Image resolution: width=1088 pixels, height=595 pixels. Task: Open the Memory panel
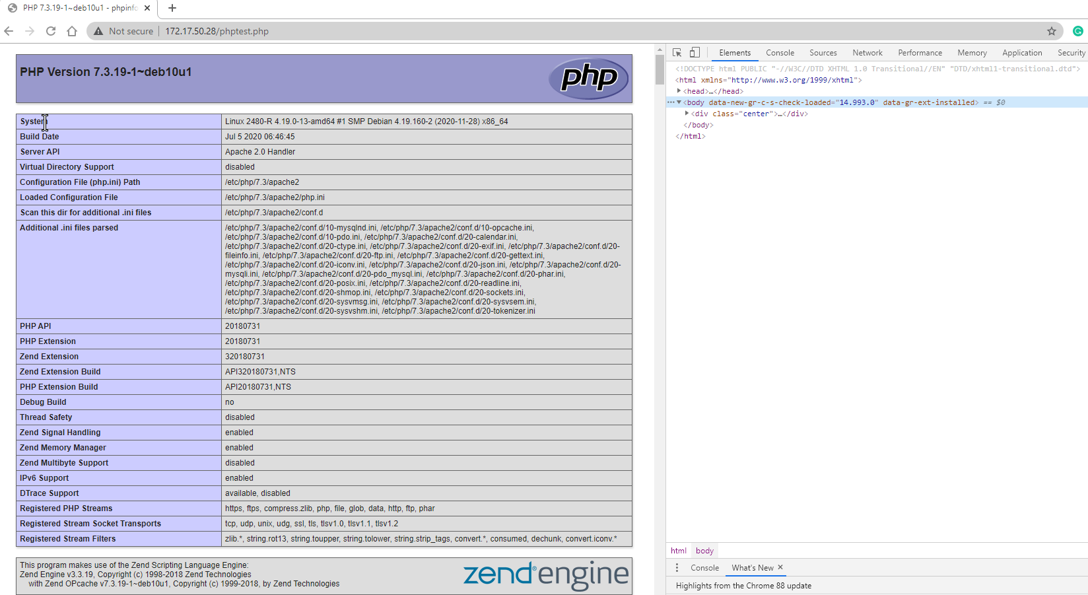coord(972,53)
